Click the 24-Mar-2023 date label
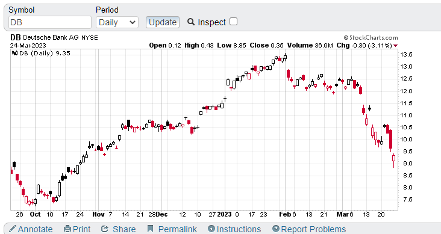This screenshot has width=441, height=234. click(x=28, y=45)
